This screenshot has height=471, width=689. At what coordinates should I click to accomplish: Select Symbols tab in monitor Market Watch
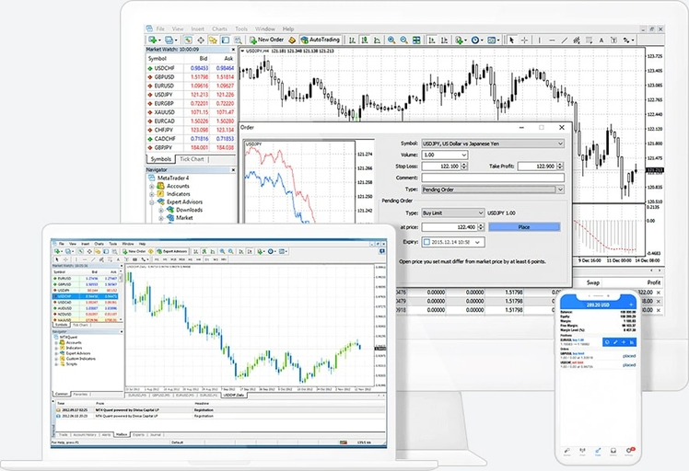161,159
